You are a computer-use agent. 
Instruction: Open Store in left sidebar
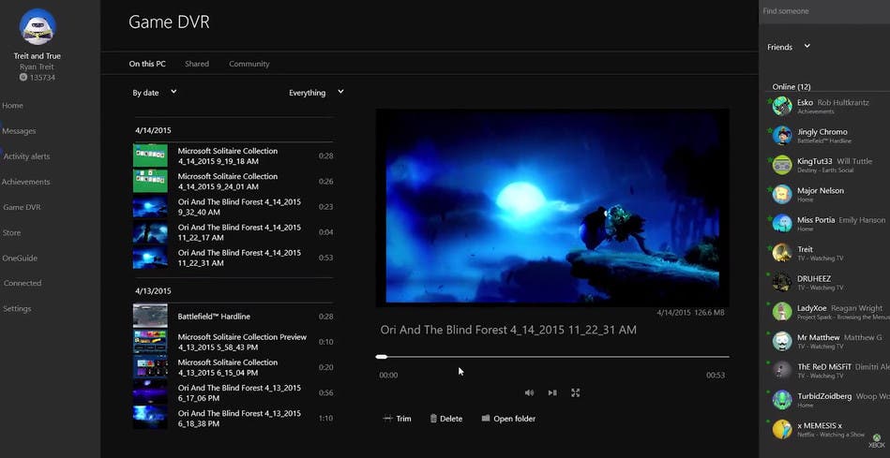(11, 233)
